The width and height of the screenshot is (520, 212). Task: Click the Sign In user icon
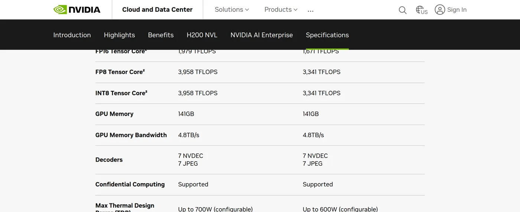pyautogui.click(x=440, y=10)
